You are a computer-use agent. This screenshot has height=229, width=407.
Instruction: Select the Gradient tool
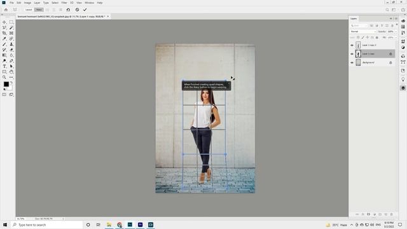click(4, 55)
